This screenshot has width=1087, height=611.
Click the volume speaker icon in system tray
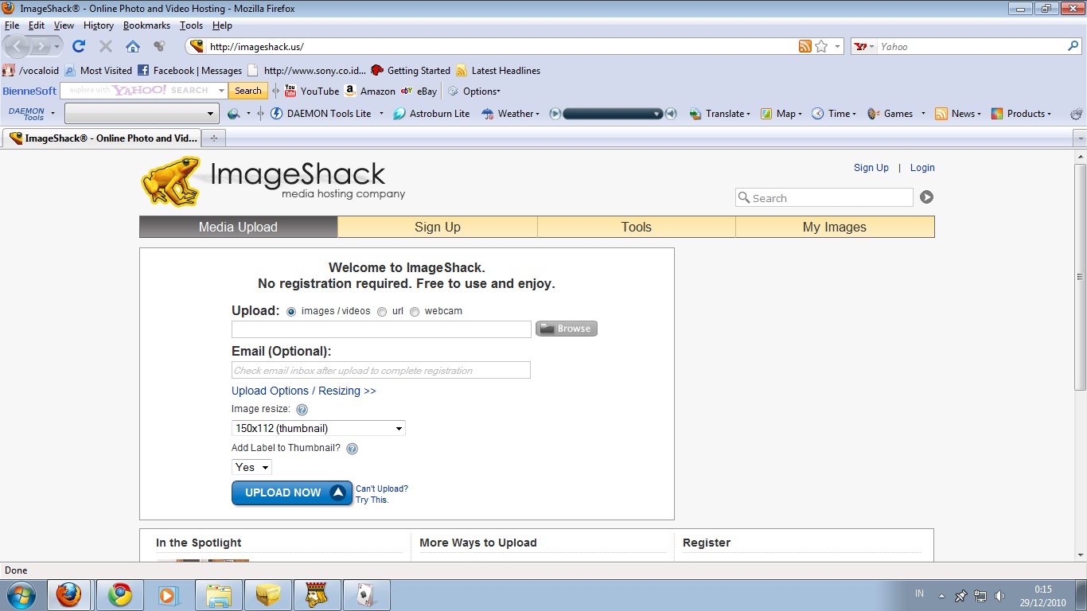1000,595
